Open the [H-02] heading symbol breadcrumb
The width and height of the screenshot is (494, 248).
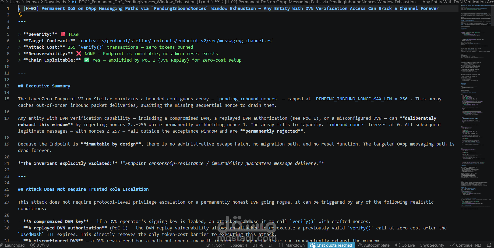tap(354, 2)
